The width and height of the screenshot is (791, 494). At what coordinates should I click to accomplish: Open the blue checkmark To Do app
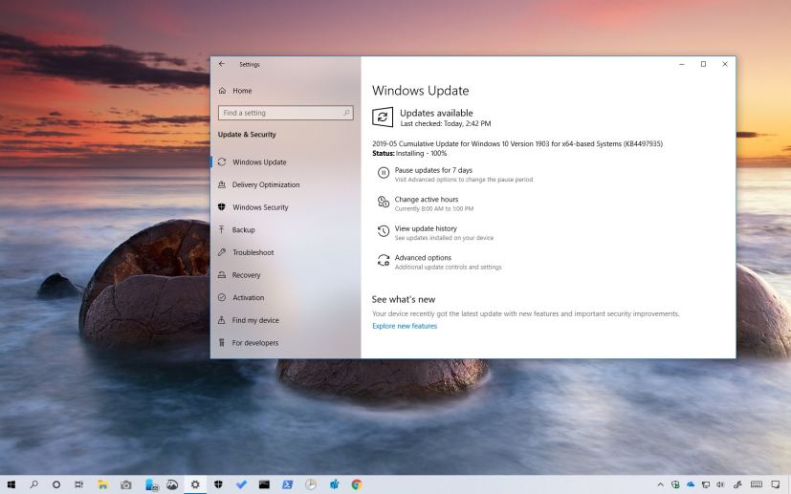tap(242, 484)
